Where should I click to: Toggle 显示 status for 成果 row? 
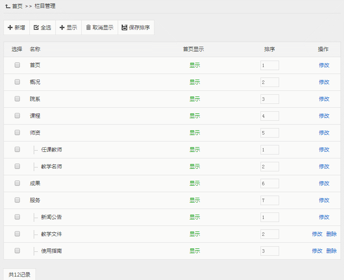pyautogui.click(x=195, y=183)
